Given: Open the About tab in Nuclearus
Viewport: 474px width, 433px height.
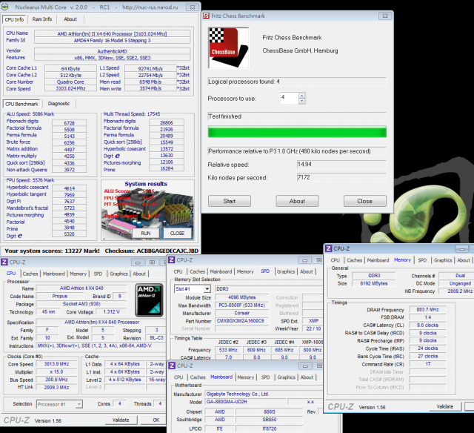Looking at the screenshot, I should pyautogui.click(x=70, y=19).
